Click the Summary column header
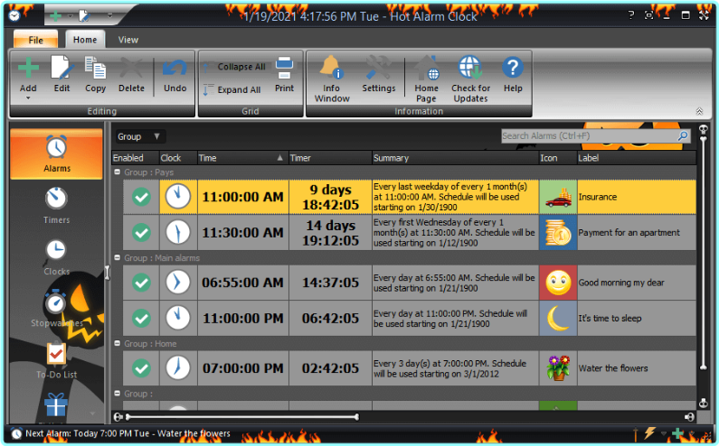This screenshot has height=446, width=719. [455, 158]
